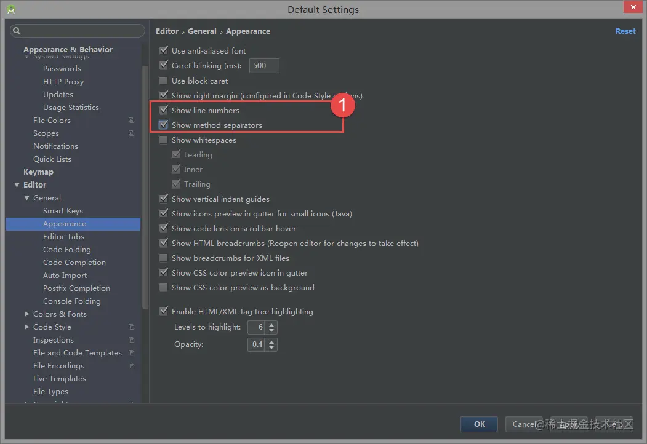Click project-level icon beside File and Code Templates
This screenshot has width=647, height=444.
tap(131, 353)
